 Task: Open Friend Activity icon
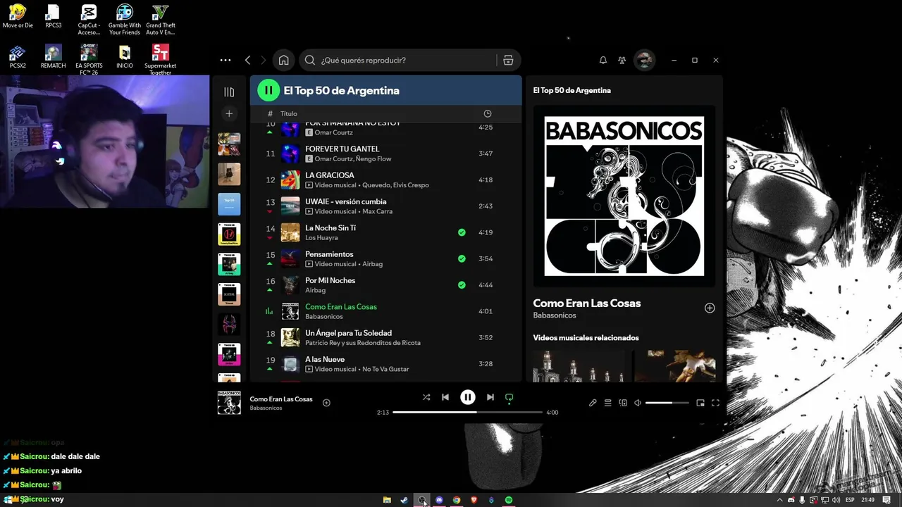[x=622, y=60]
